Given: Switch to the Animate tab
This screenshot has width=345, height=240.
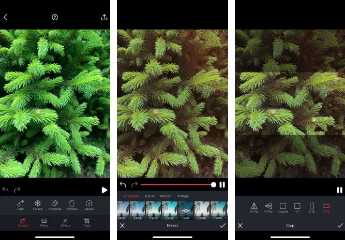Looking at the screenshot, I should point(23,222).
